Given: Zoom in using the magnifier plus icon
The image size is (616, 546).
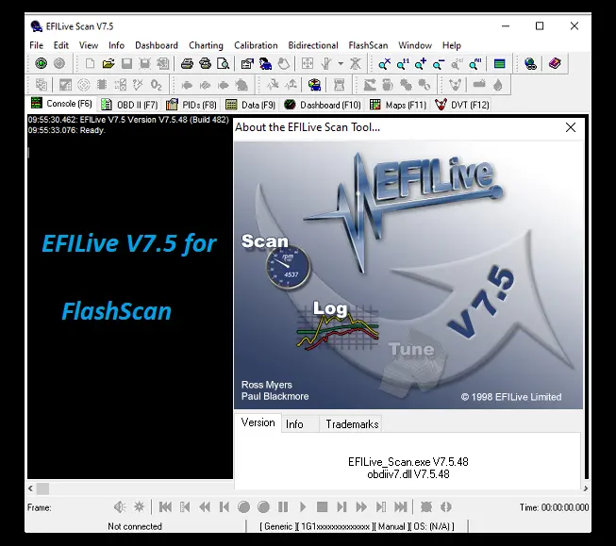Looking at the screenshot, I should pos(421,63).
